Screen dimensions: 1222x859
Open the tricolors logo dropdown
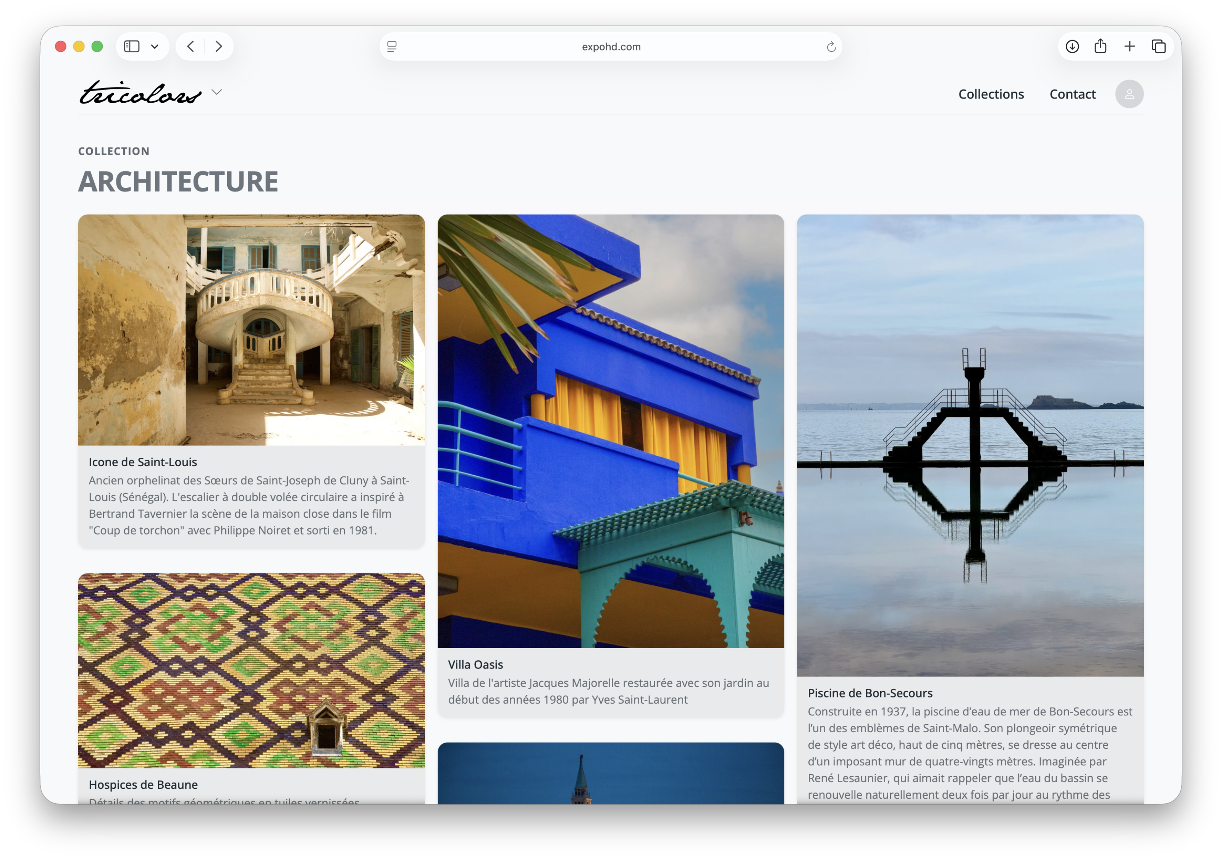(x=216, y=92)
